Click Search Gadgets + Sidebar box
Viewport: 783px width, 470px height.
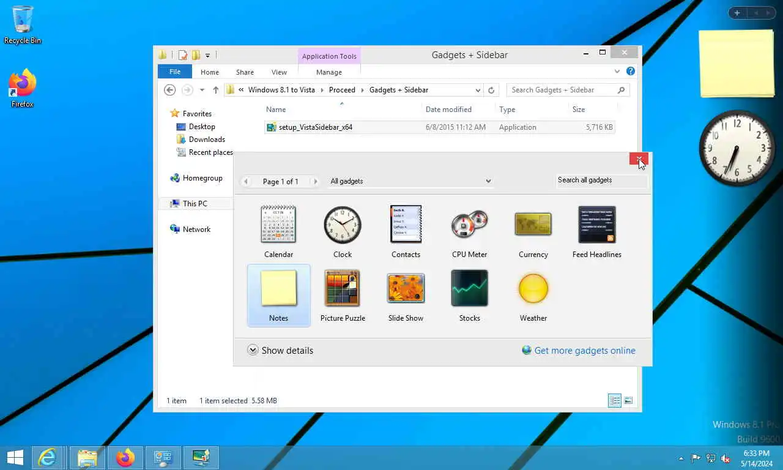click(x=568, y=90)
